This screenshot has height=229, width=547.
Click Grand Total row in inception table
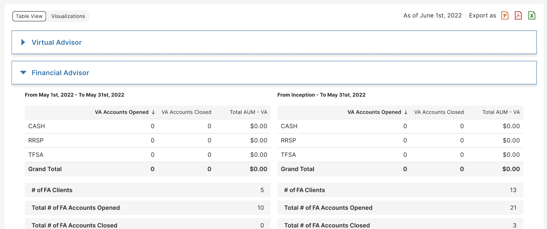297,169
